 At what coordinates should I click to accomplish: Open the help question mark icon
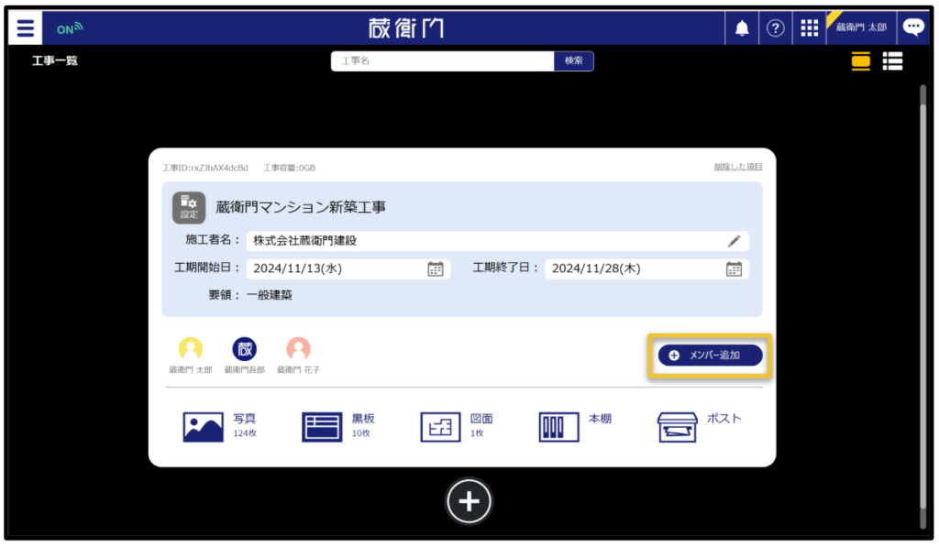[775, 28]
